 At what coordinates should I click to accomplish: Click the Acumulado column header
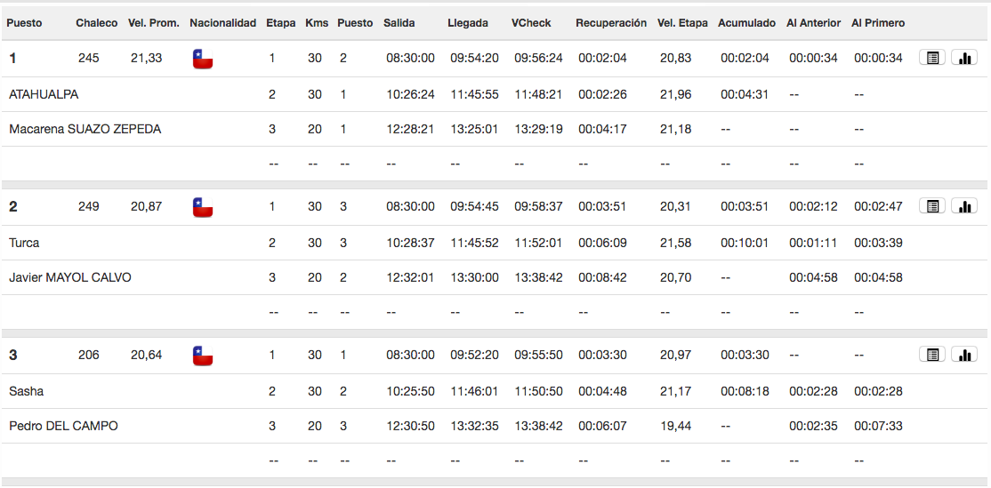coord(747,23)
